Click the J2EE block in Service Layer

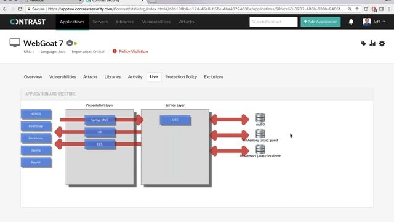pos(175,120)
